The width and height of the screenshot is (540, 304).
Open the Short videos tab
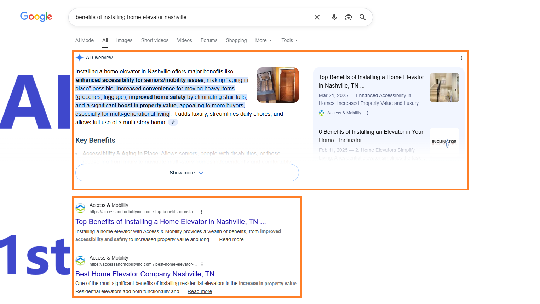155,40
